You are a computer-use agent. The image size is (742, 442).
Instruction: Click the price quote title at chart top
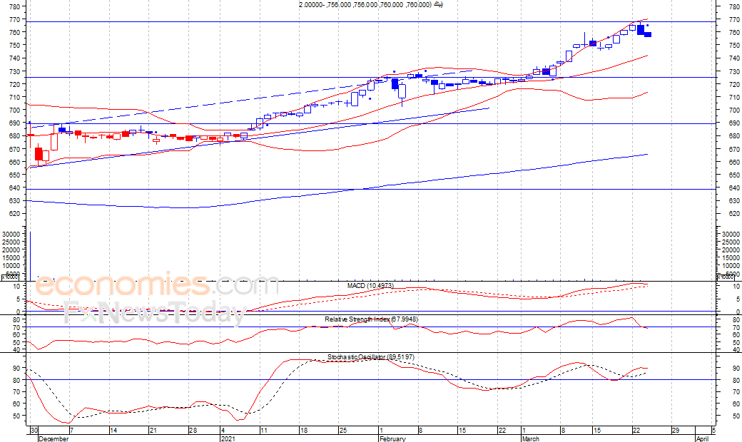(x=371, y=4)
